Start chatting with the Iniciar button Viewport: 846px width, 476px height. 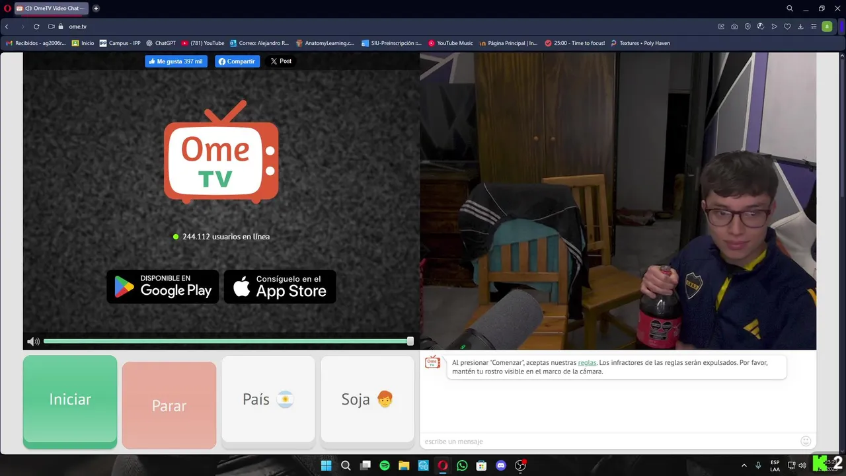[70, 402]
